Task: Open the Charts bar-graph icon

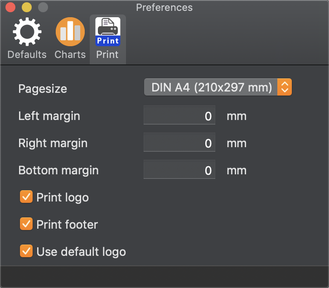Action: tap(70, 32)
